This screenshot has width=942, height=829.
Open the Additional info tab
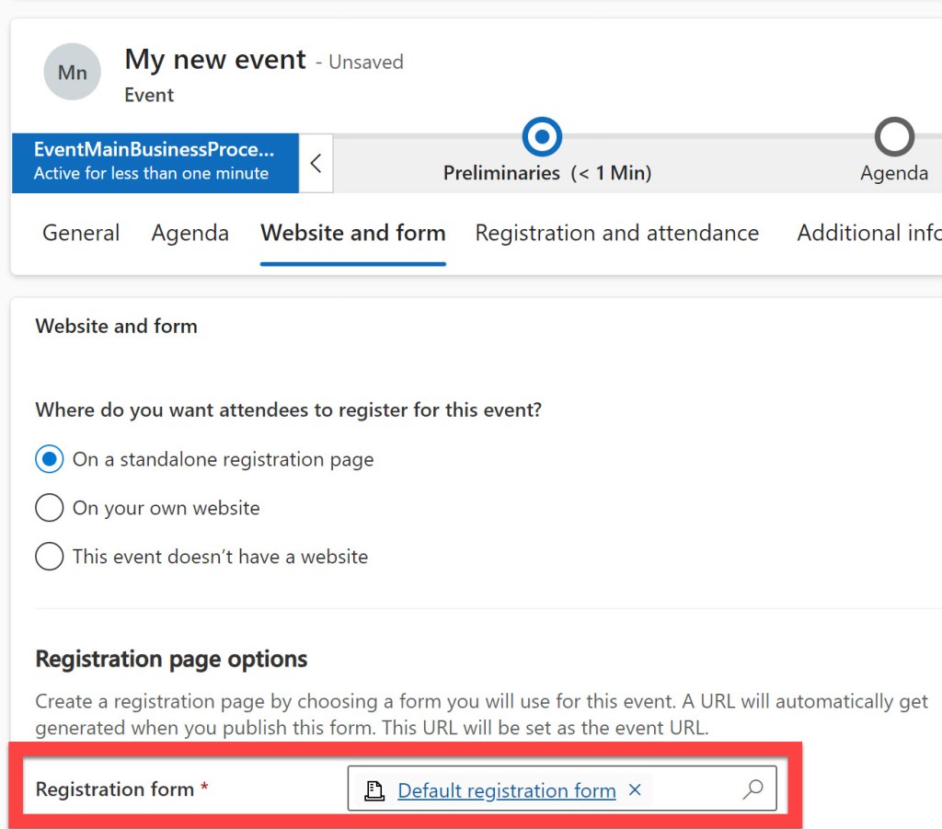[867, 234]
